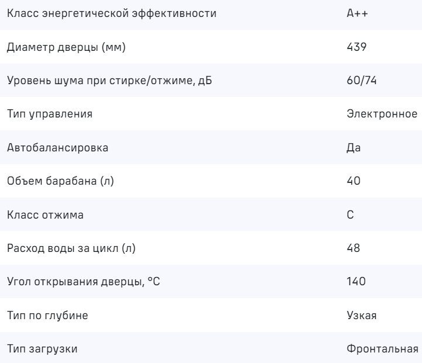Click the 'Автобалансировка' label

pos(57,147)
